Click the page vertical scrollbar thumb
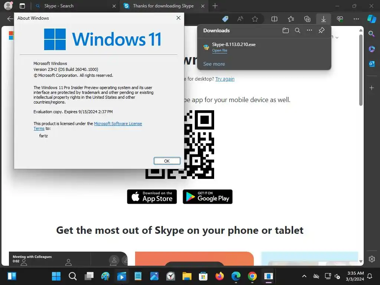Image resolution: width=380 pixels, height=285 pixels. [361, 70]
